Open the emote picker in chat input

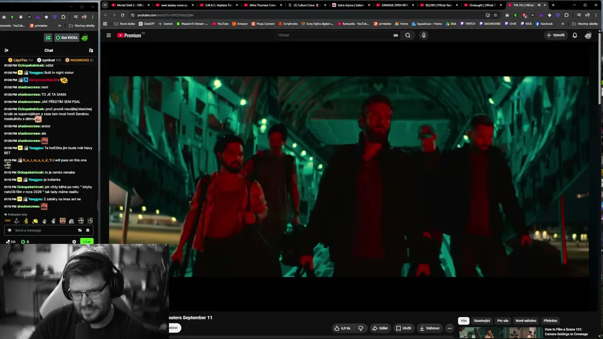pyautogui.click(x=88, y=230)
